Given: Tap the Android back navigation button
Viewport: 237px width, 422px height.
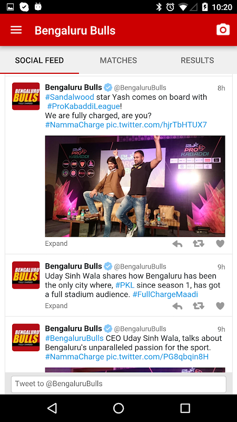Looking at the screenshot, I should (x=52, y=408).
